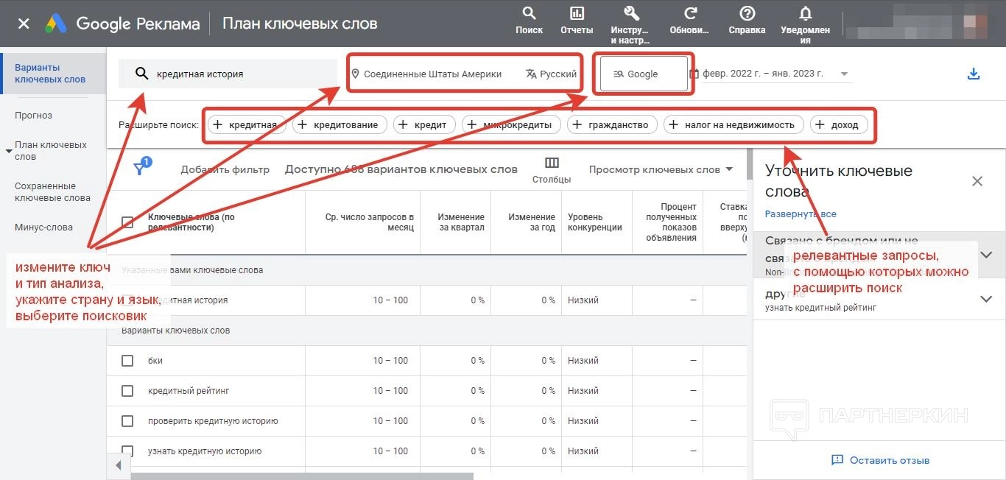This screenshot has width=1006, height=480.
Task: Open the Просмотр ключевых слов dropdown
Action: pos(661,169)
